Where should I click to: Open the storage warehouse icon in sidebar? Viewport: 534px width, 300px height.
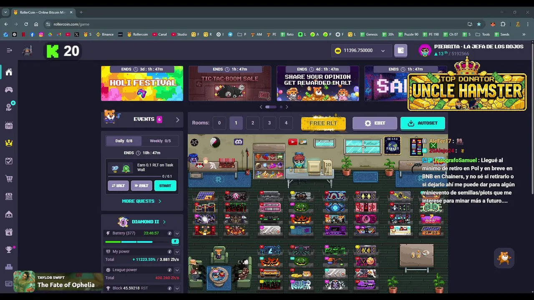[x=9, y=214]
